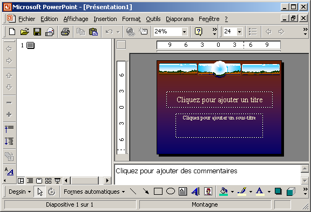Screen dimensions: 311x212
Task: Click the title placeholder on slide
Action: click(219, 100)
